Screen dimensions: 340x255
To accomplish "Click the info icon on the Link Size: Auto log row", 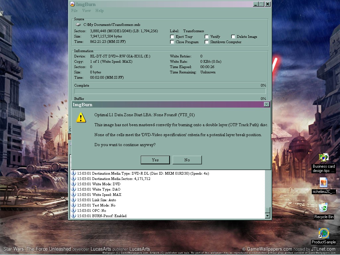I will click(73, 200).
